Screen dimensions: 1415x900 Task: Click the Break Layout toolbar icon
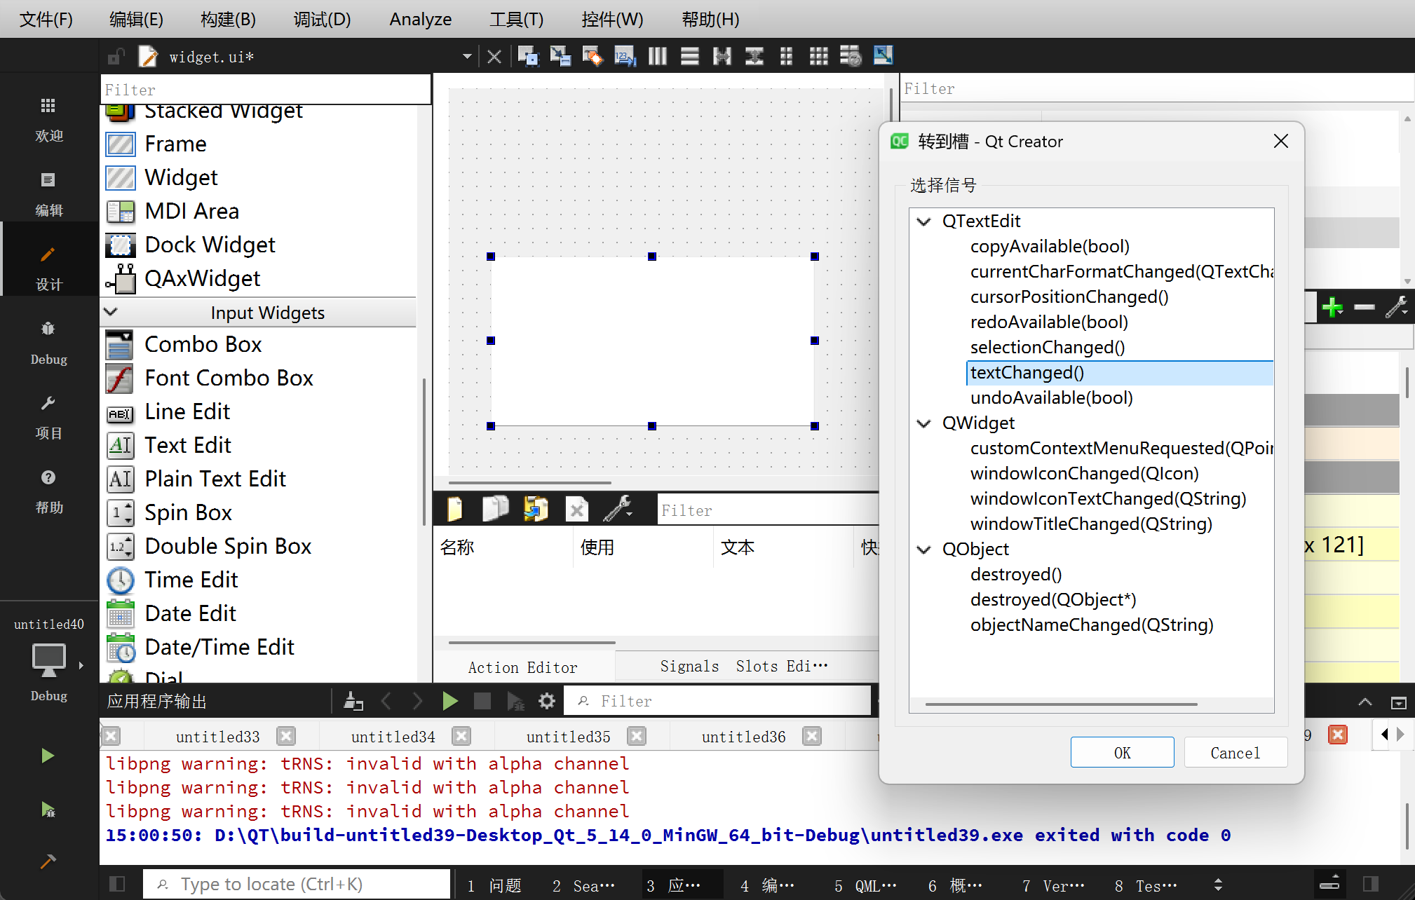point(851,56)
